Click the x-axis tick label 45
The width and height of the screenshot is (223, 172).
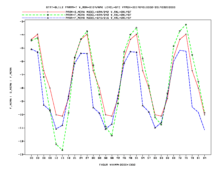click(x=124, y=158)
